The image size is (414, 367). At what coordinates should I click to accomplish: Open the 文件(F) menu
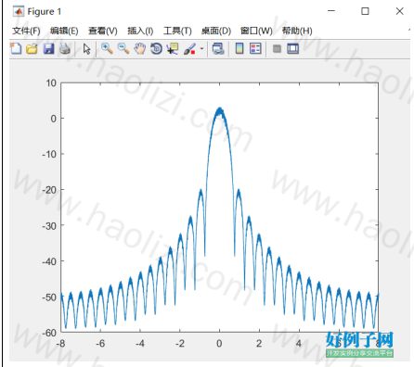point(26,31)
